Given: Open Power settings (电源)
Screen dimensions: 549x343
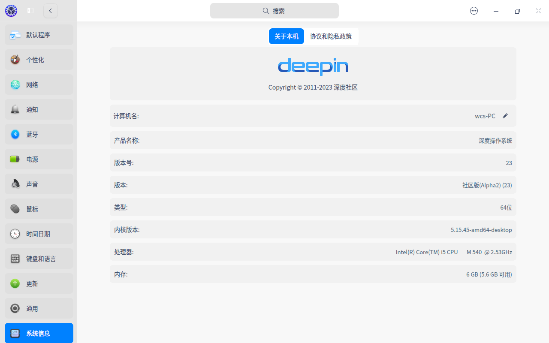Looking at the screenshot, I should point(39,159).
